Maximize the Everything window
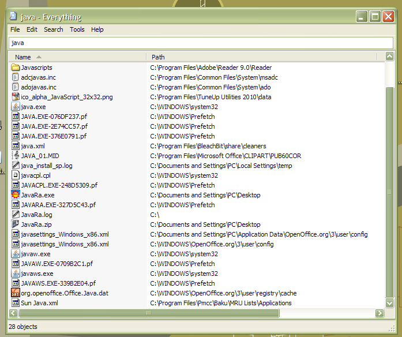402x337 pixels. (x=375, y=17)
